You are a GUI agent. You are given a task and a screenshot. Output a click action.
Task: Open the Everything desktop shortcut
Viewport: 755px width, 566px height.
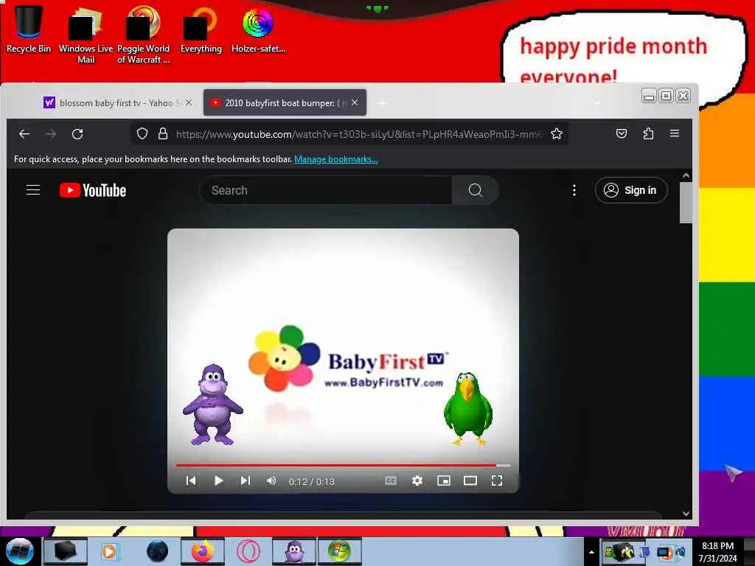click(201, 29)
